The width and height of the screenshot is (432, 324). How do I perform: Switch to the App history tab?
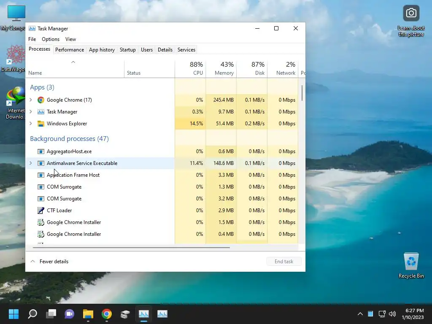tap(102, 50)
